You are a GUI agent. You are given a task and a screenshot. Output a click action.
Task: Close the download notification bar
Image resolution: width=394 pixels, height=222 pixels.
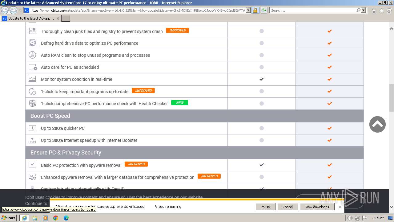340,207
